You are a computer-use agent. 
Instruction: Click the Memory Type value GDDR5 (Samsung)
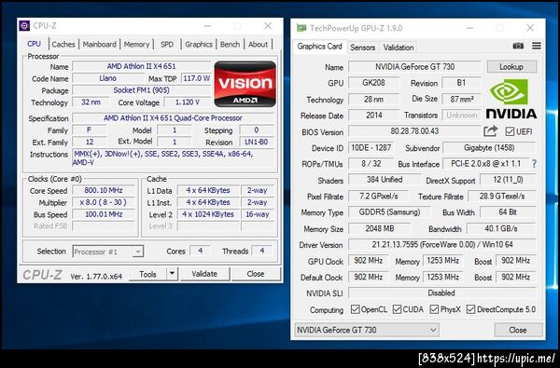tap(389, 212)
